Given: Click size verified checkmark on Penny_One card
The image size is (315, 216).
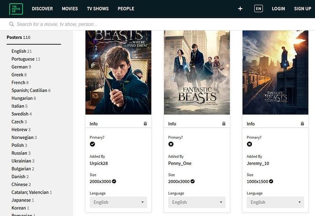Looking at the screenshot, I should pos(193,181).
